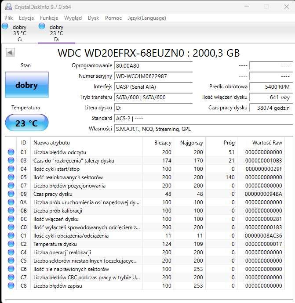295x303 pixels.
Task: Click the transfer mode field SATA/600
Action: pyautogui.click(x=153, y=97)
